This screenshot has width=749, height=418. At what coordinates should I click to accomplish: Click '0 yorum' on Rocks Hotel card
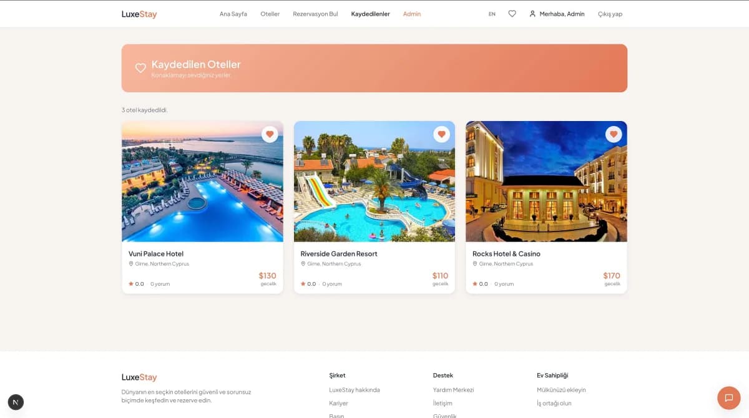click(x=504, y=284)
